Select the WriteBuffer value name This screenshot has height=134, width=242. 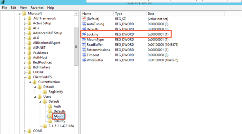95,60
